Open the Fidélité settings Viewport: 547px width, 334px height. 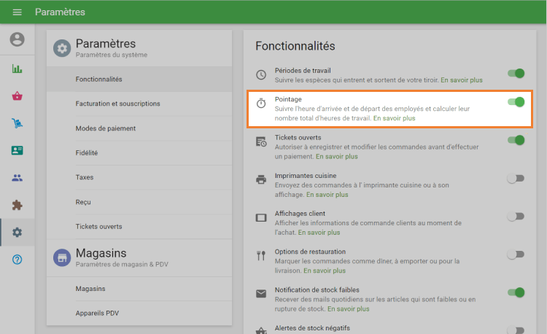[x=139, y=152]
